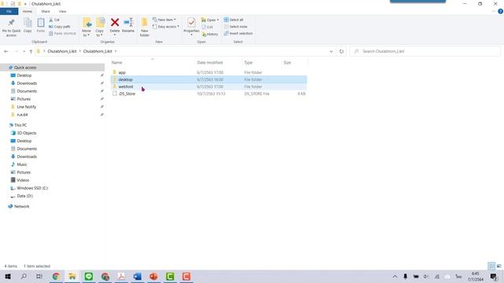This screenshot has height=283, width=504.
Task: Click Select all in the ribbon
Action: tap(234, 20)
